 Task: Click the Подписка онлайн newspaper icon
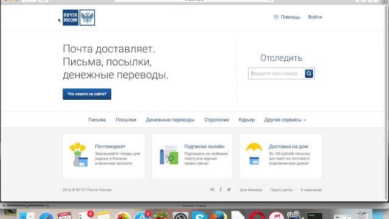click(x=169, y=155)
